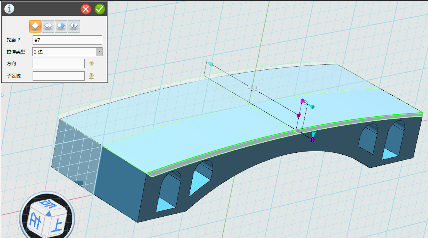Click the -53 dimension value label
The width and height of the screenshot is (428, 238).
coord(253,88)
